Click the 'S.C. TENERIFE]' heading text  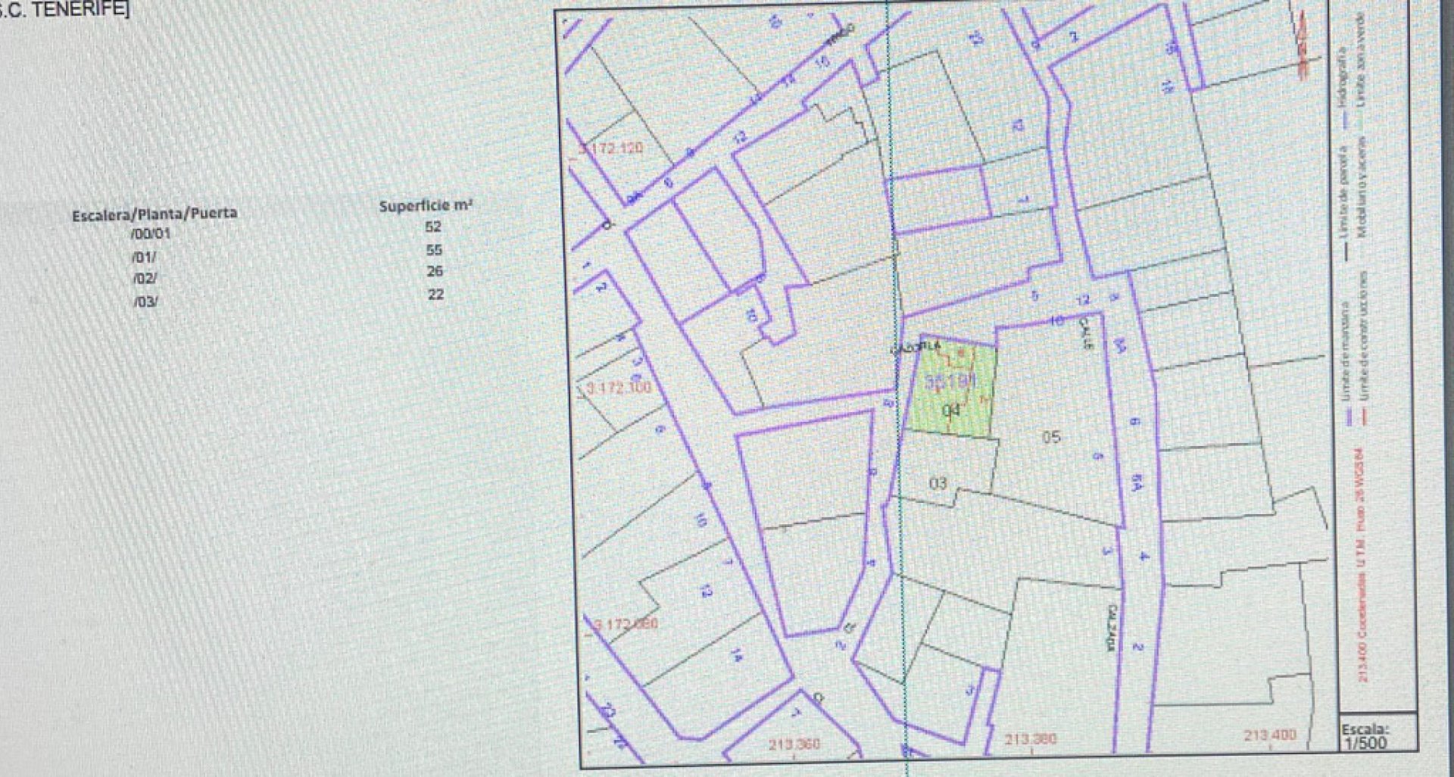coord(64,11)
